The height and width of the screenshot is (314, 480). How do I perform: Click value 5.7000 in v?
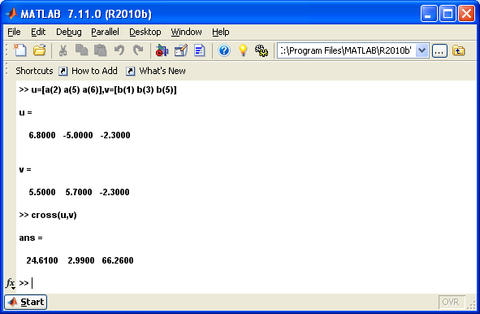pos(79,192)
